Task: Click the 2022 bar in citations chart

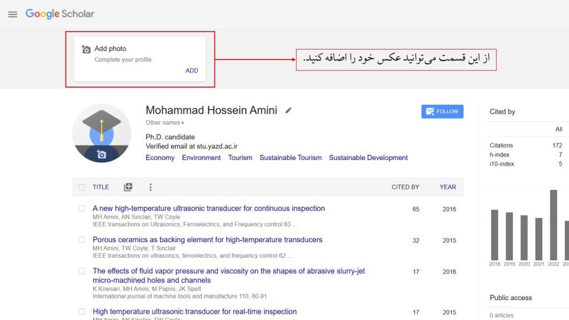Action: pos(553,225)
